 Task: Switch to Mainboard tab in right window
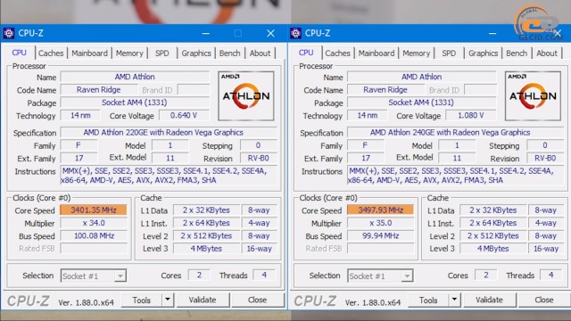tap(377, 53)
